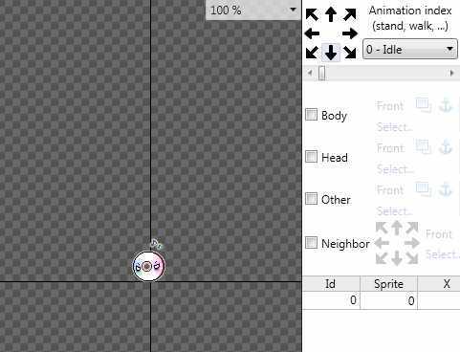Enable the Other checkbox
The height and width of the screenshot is (352, 460).
coord(311,199)
